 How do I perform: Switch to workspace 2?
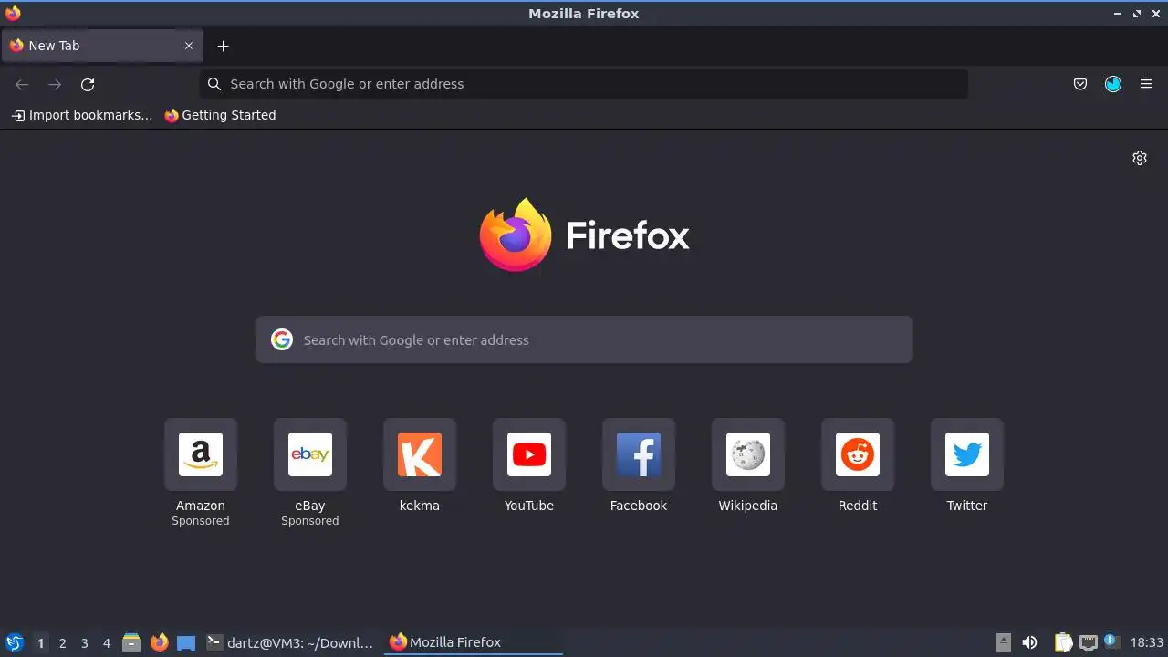coord(62,642)
